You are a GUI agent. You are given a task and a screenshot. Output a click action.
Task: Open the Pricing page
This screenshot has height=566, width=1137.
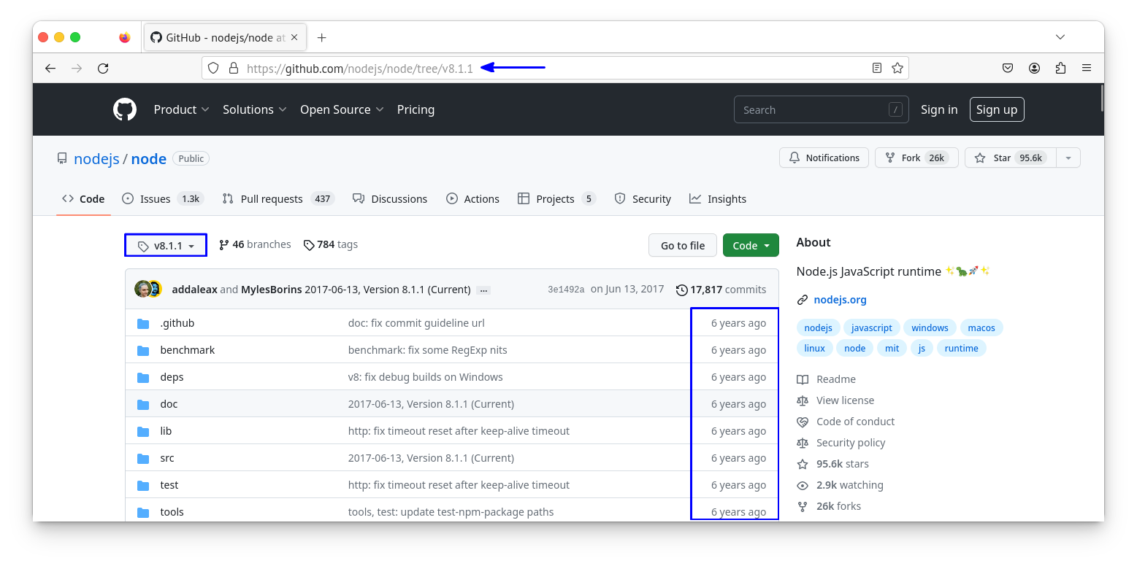point(416,109)
